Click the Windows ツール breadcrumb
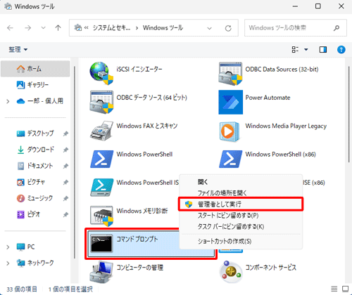This screenshot has height=295, width=352. click(x=163, y=28)
